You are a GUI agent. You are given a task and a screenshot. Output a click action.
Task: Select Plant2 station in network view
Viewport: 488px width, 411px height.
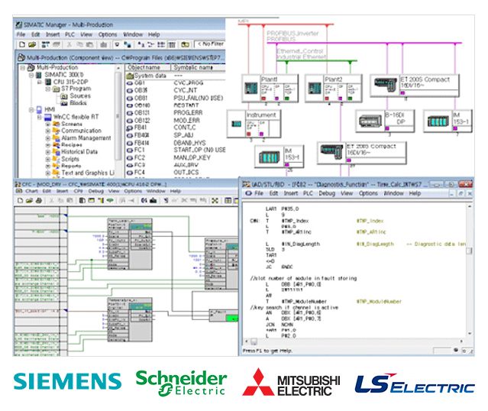(334, 88)
